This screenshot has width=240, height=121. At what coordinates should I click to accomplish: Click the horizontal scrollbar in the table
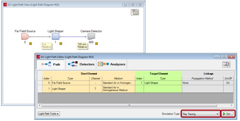[129, 105]
